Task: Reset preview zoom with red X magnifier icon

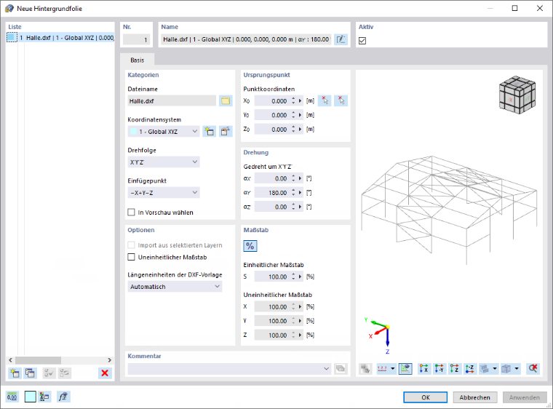Action: coord(533,369)
